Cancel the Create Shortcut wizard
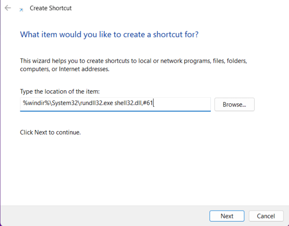The image size is (289, 226). [x=266, y=216]
